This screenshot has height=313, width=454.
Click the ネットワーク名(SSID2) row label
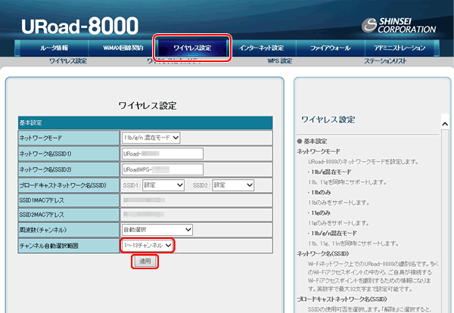pos(69,169)
